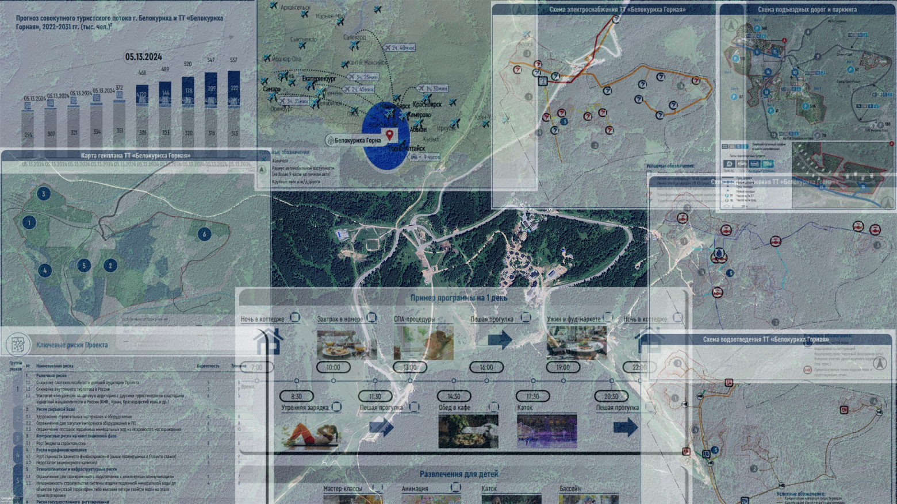Tick the Ночь в коттедже checkbox above 7:00
The image size is (897, 504).
tap(295, 317)
